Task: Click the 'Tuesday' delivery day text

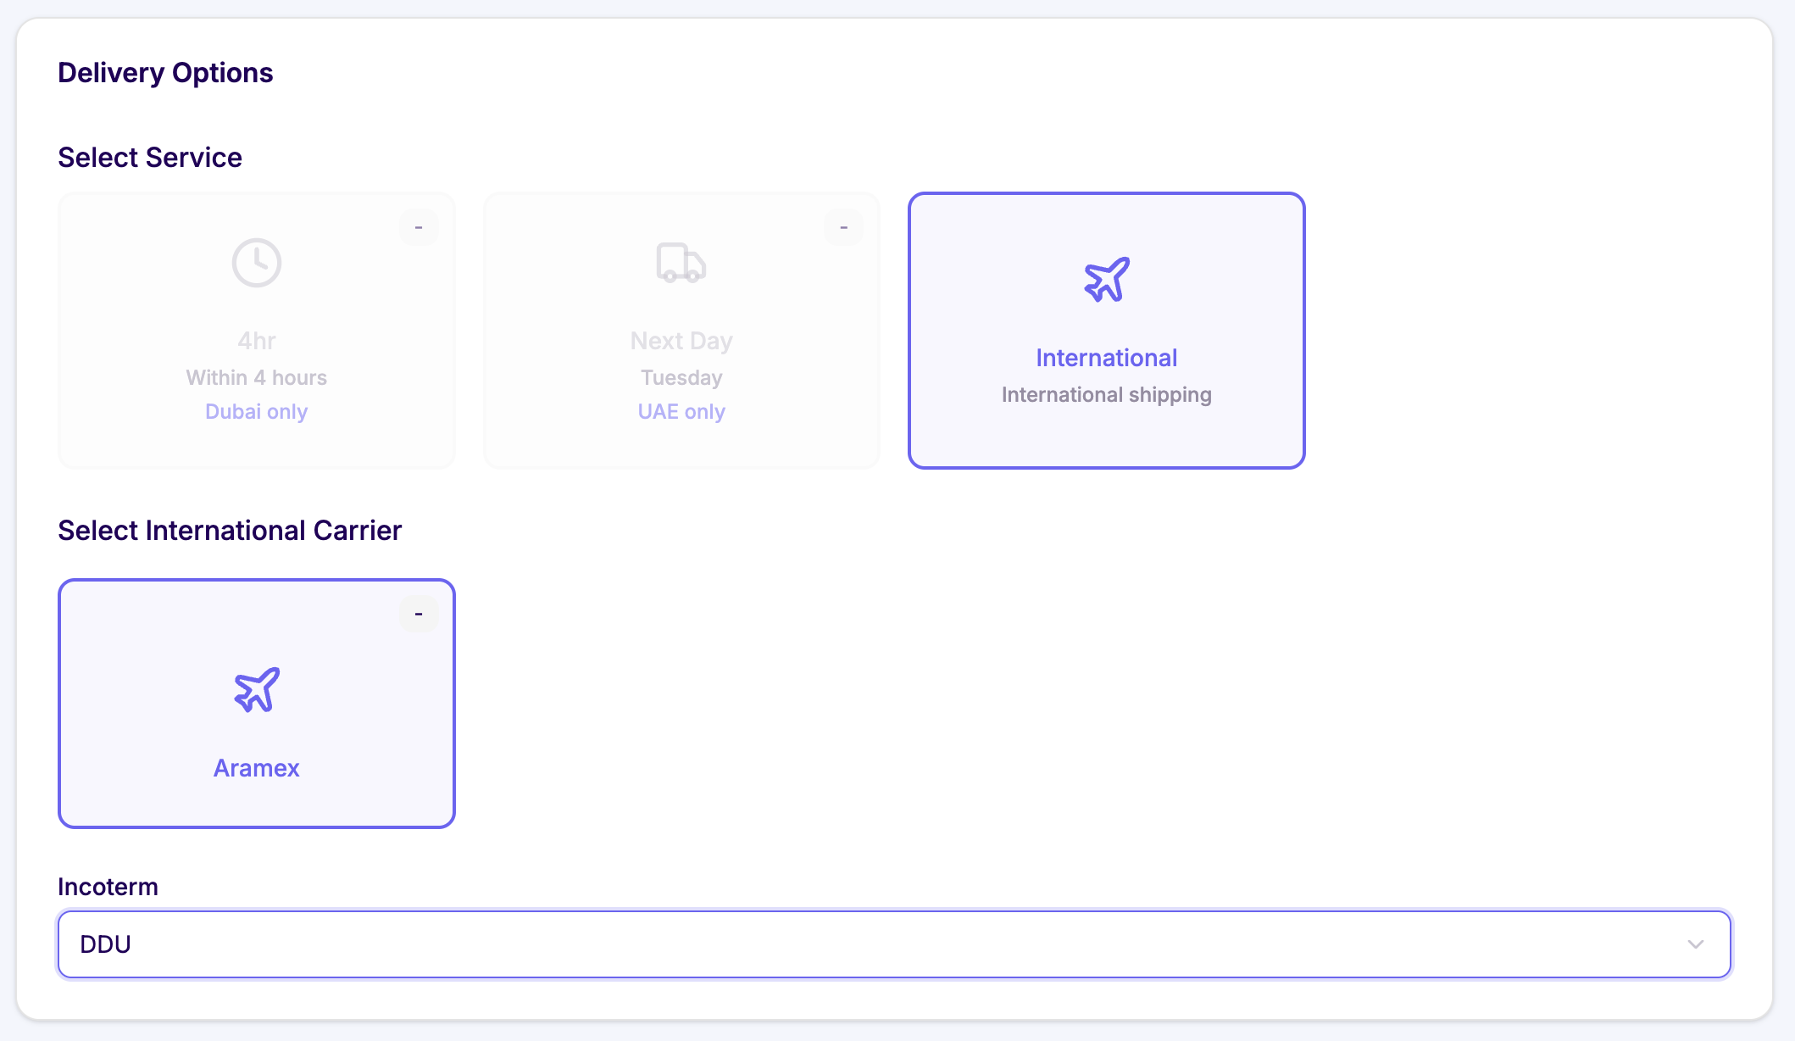Action: pyautogui.click(x=681, y=378)
